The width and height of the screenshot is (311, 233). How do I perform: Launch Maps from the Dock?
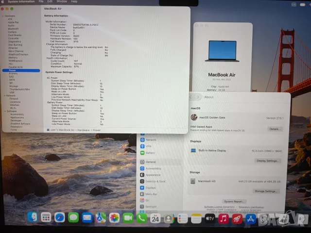pyautogui.click(x=101, y=218)
